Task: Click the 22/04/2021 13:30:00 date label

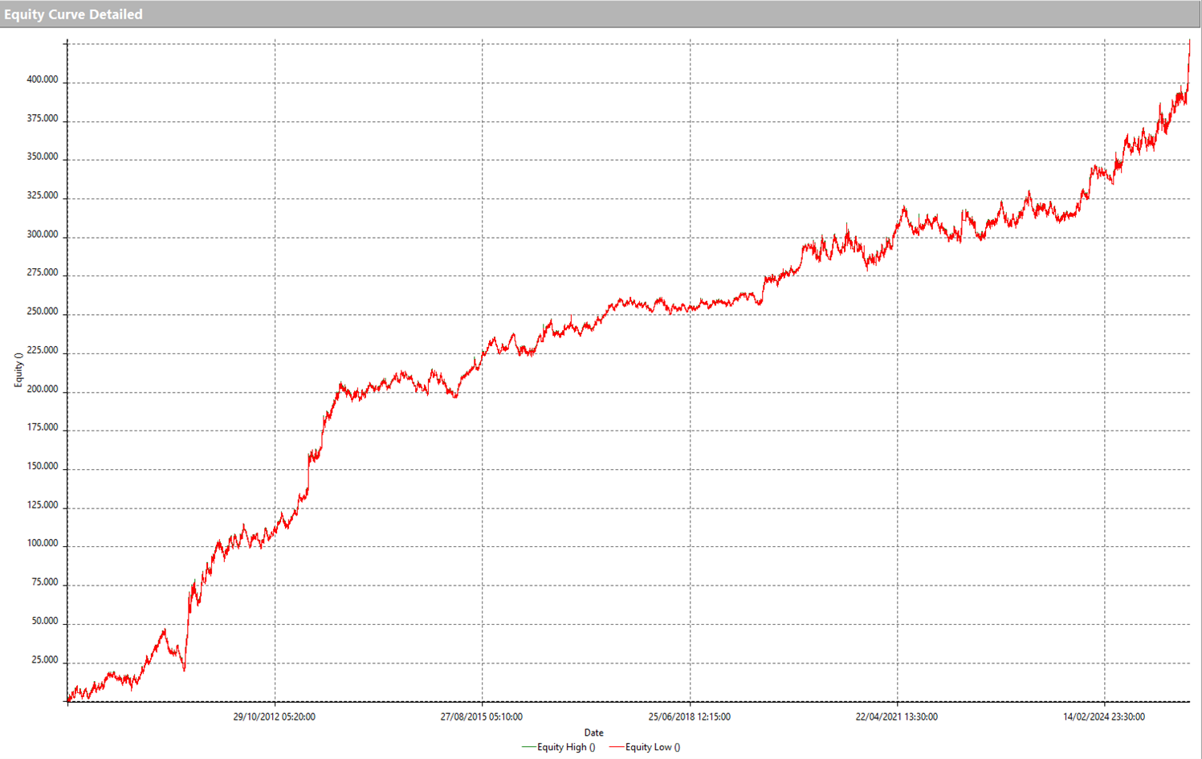Action: coord(896,716)
